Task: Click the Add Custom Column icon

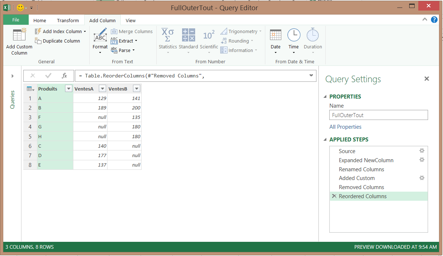Action: [x=19, y=35]
